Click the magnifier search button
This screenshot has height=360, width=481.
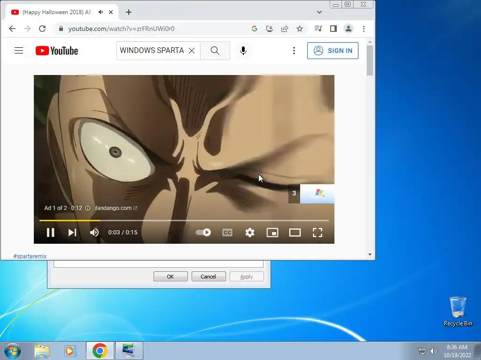pos(215,51)
